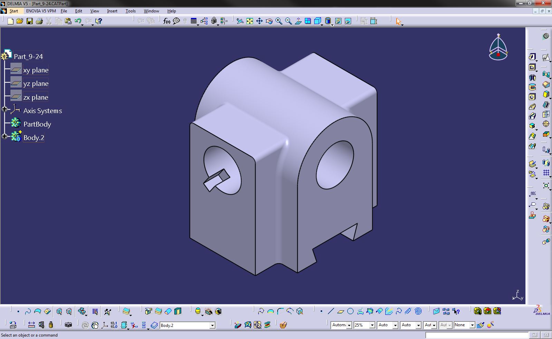Open the second Auto line type dropdown

coord(418,325)
